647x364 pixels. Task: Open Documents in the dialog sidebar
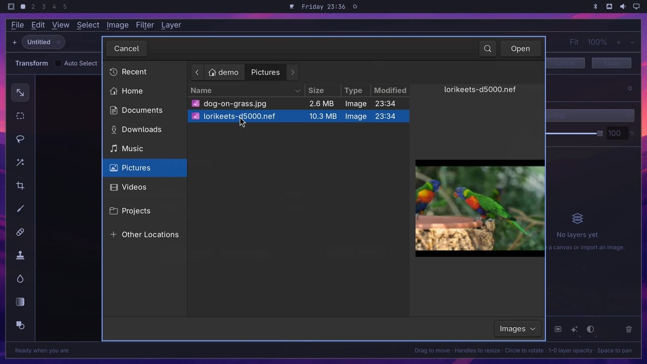[144, 110]
